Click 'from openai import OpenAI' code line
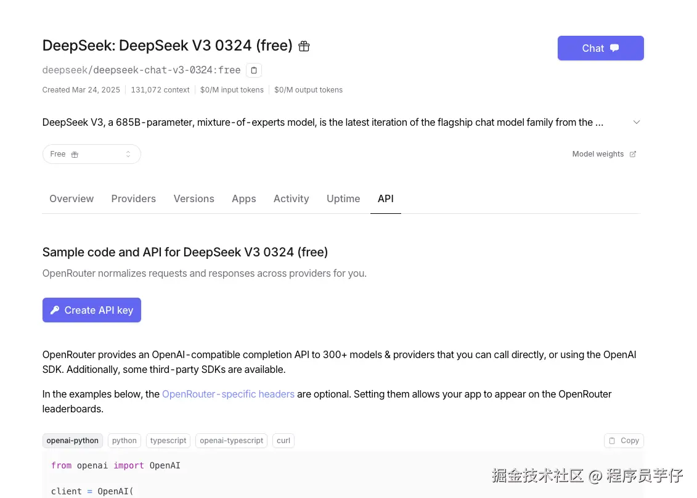Screen dimensions: 697x498 (x=116, y=465)
